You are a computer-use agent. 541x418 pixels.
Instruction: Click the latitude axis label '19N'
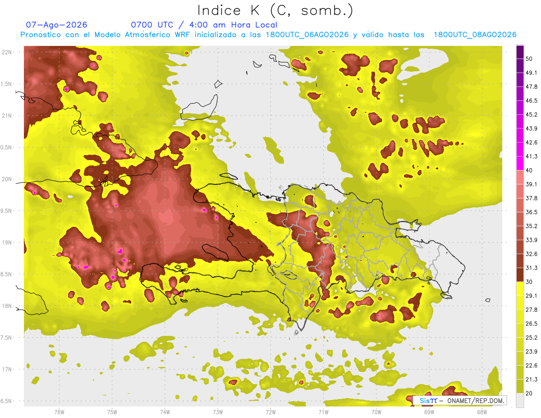point(8,242)
